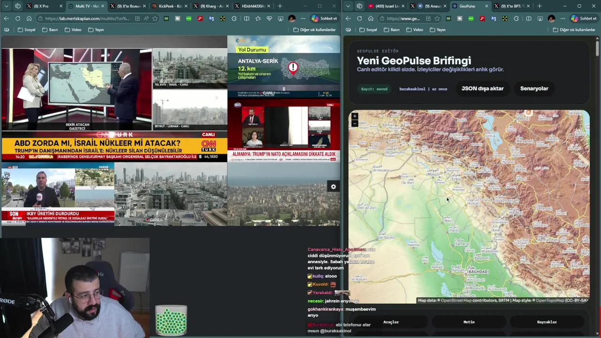Open Video bookmarks folder in GeoPulse browser
This screenshot has height=338, width=601.
pyautogui.click(x=414, y=30)
